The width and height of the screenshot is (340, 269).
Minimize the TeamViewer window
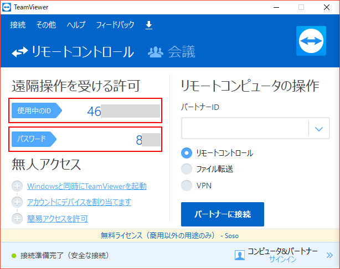pos(276,7)
